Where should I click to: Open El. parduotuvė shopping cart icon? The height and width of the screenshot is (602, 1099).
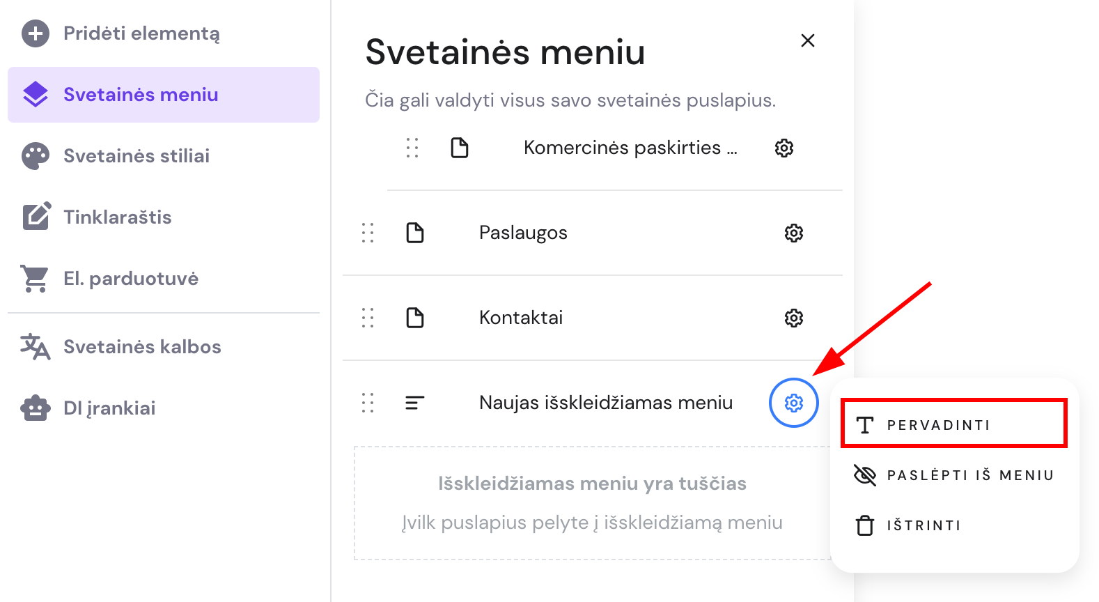36,278
